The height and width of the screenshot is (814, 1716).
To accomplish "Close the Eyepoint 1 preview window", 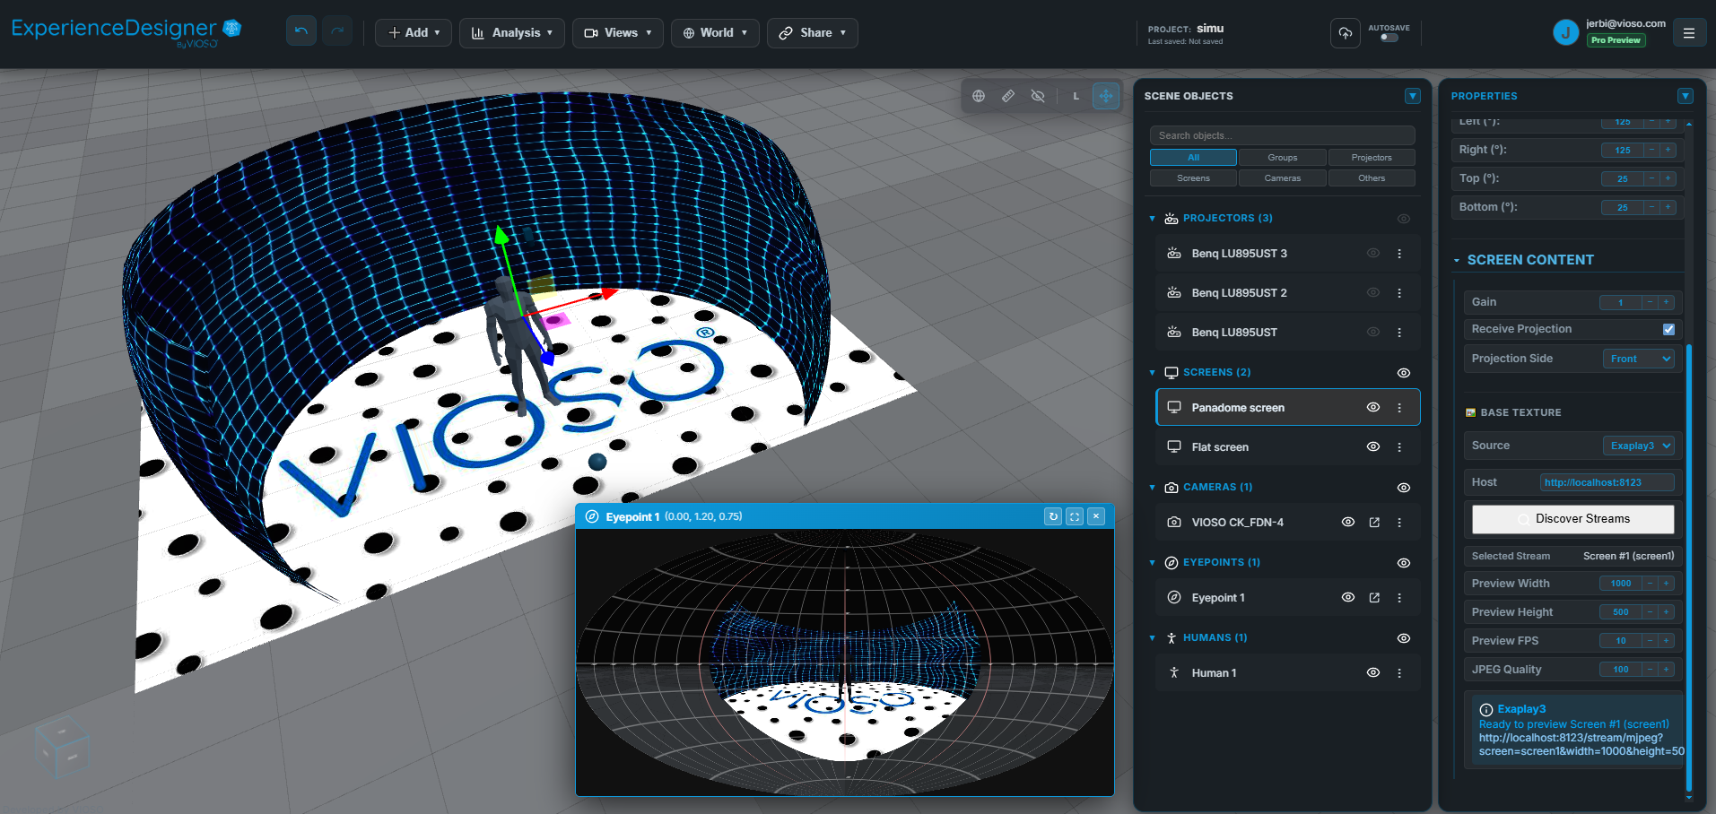I will [x=1096, y=516].
